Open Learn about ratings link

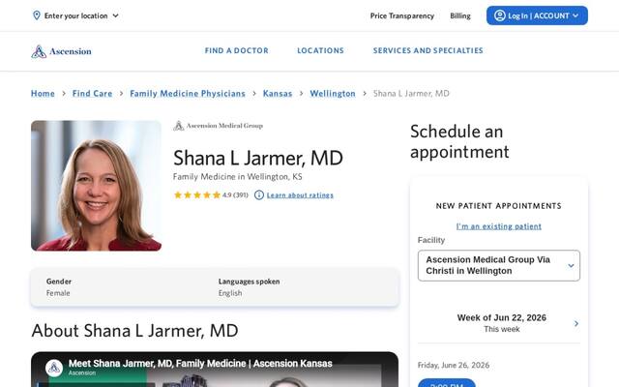click(x=300, y=195)
